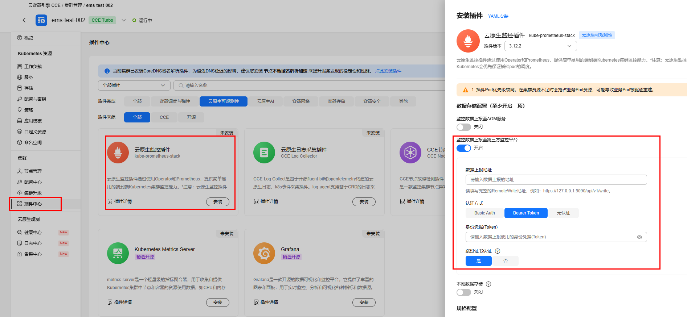Open 节点管理 in the sidebar
Screen dimensions: 687x317
[33, 171]
